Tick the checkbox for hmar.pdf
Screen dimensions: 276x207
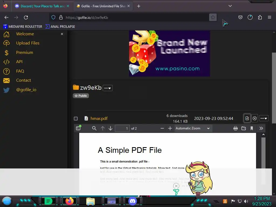(76, 119)
